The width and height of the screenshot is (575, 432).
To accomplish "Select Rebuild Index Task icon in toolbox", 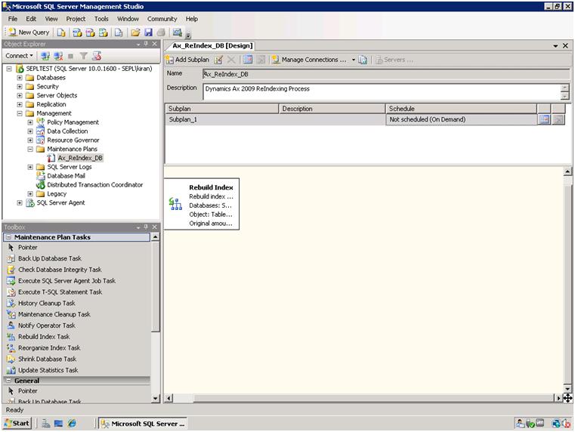I will pos(11,337).
